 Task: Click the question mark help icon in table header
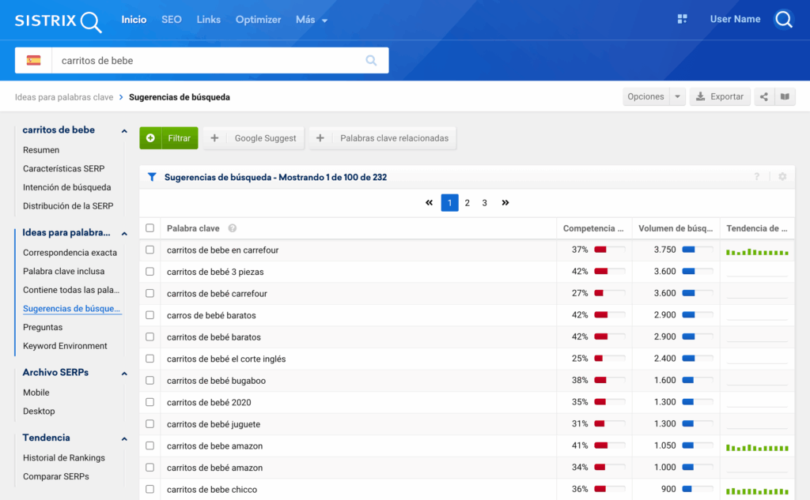click(757, 176)
